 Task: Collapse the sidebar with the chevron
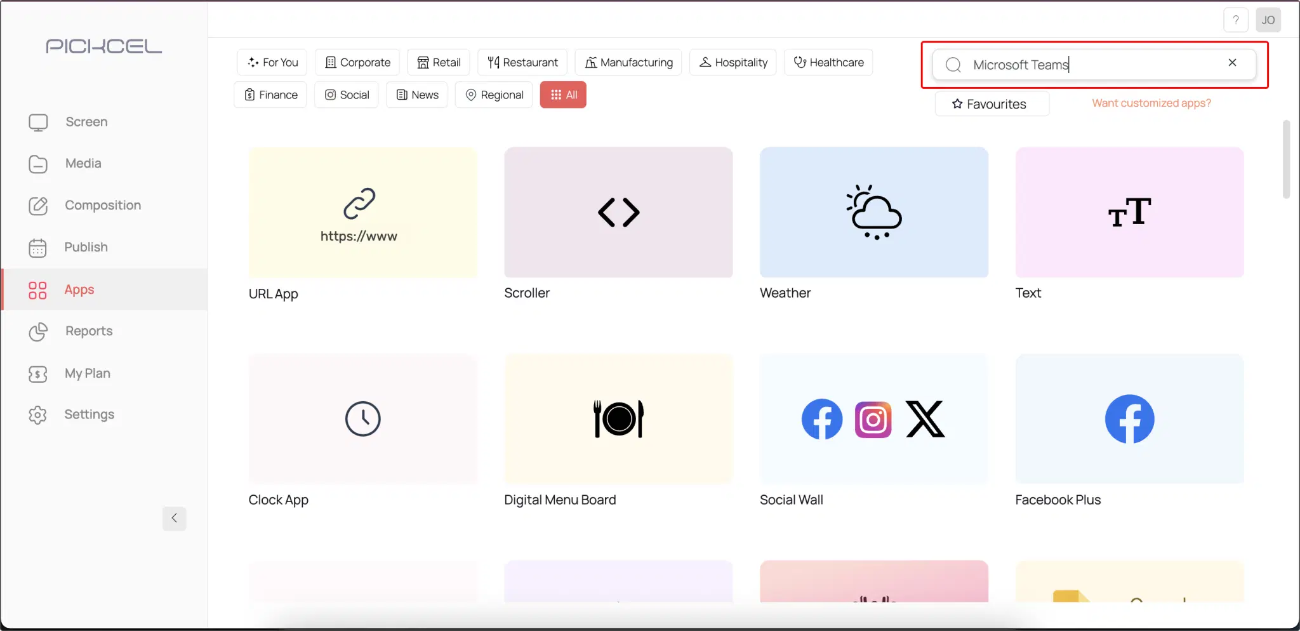coord(175,518)
